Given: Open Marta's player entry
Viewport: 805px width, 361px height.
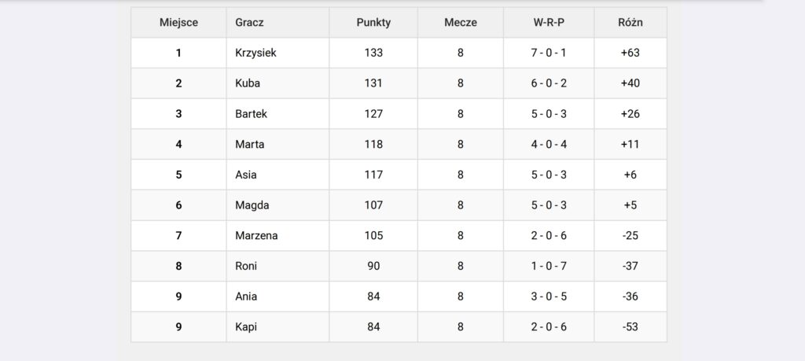Looking at the screenshot, I should click(x=249, y=144).
